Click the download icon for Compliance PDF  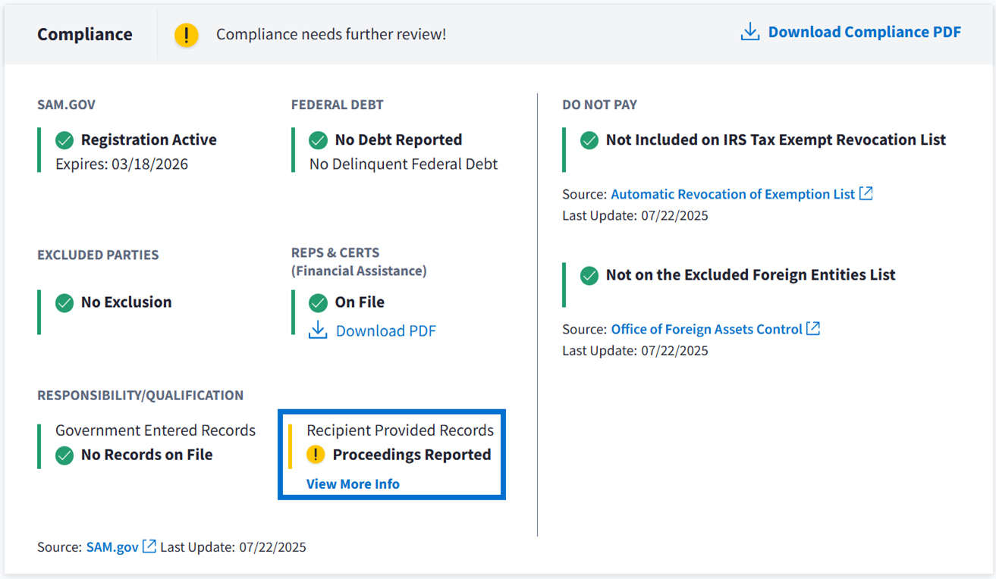749,32
